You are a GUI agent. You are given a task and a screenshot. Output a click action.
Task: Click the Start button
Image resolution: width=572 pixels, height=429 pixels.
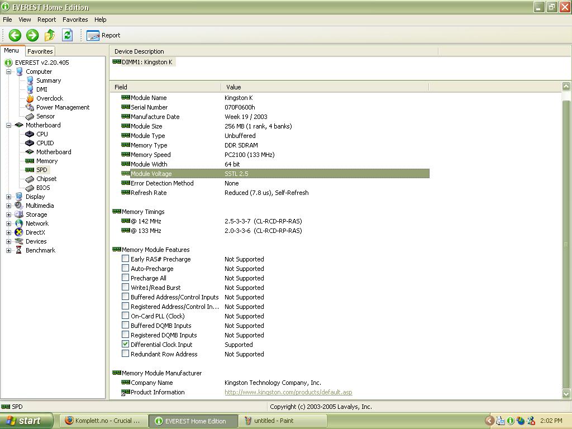click(27, 421)
